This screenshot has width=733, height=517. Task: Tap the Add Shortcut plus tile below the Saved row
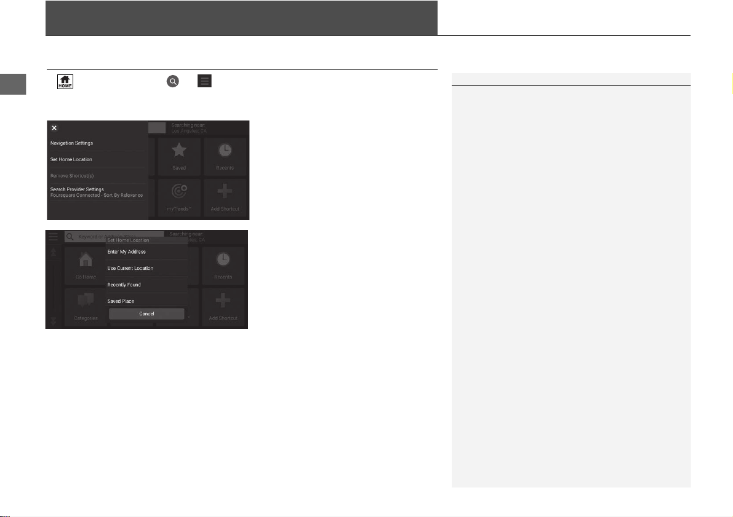pos(225,198)
